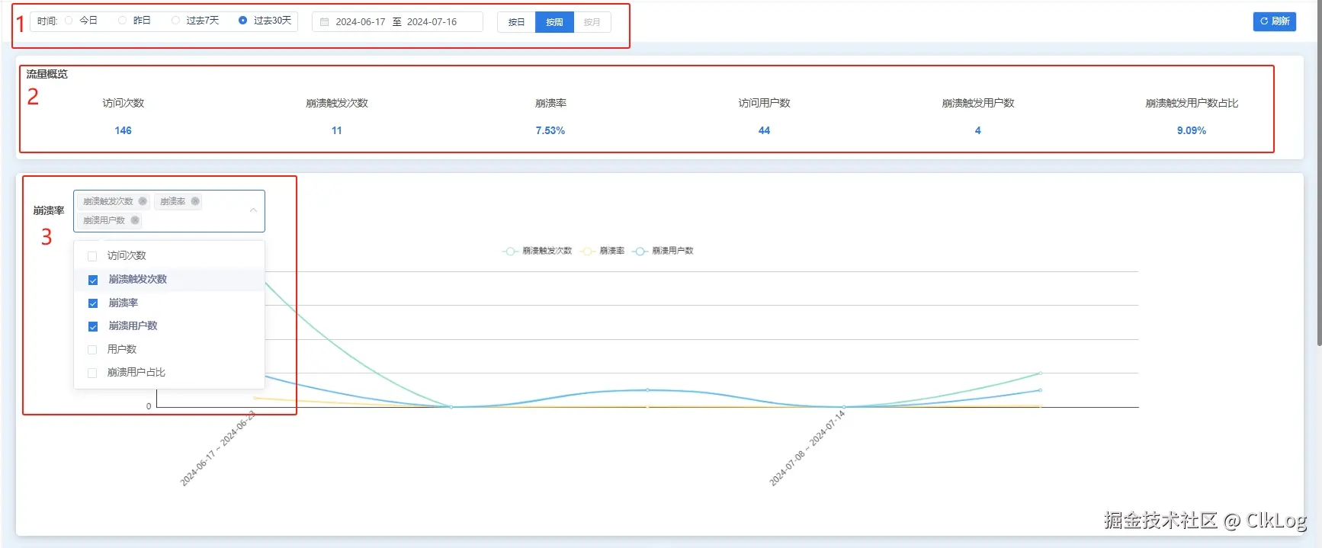
Task: Remove the 崩溃用户数 tag from selector
Action: (135, 220)
